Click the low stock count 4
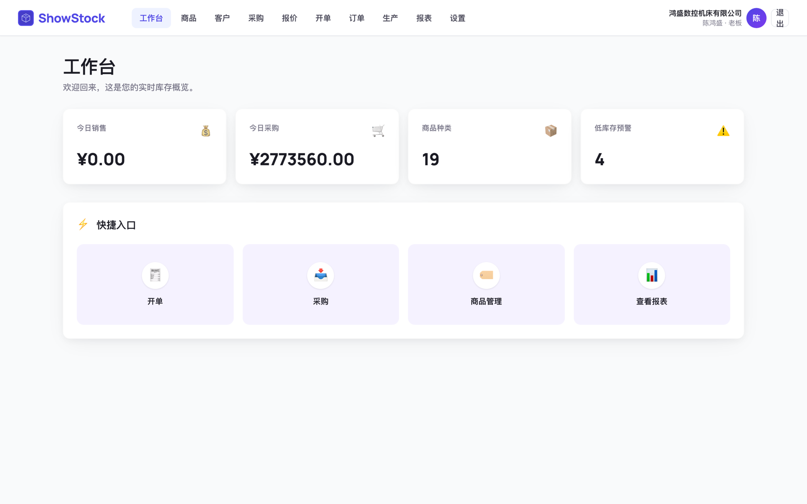 click(x=599, y=159)
